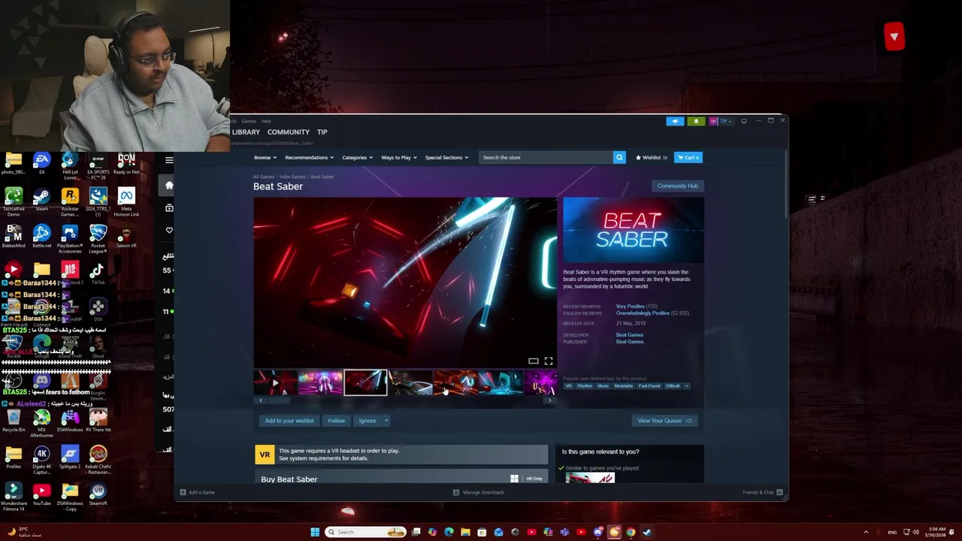This screenshot has height=541, width=962.
Task: Click the Moddable tag
Action: click(x=624, y=386)
